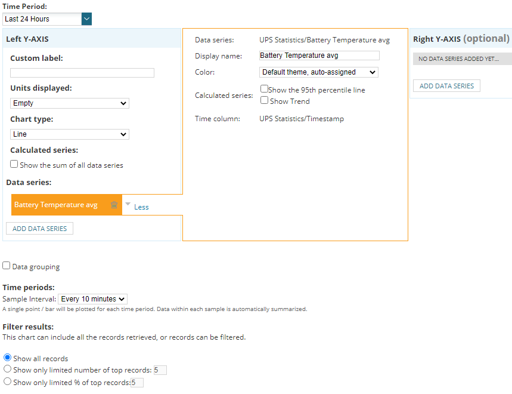The image size is (512, 394).
Task: Enable Show the 95th percentile line
Action: pos(264,88)
